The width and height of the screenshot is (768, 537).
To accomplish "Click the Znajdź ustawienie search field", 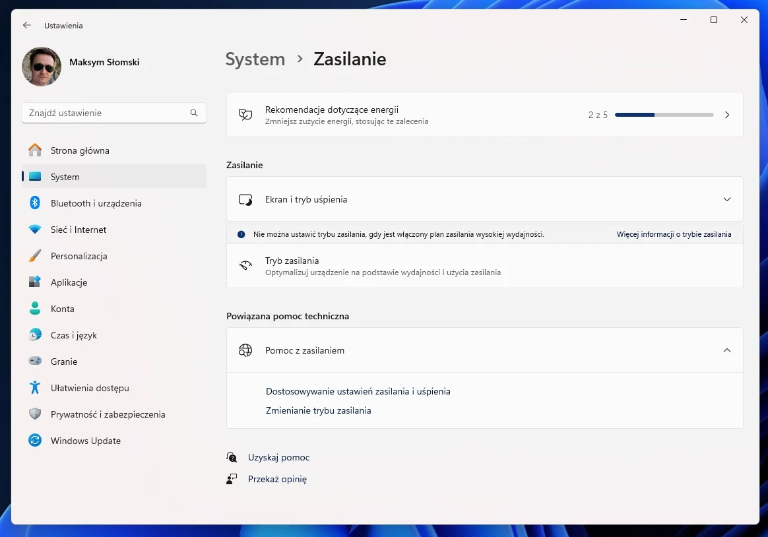I will (x=112, y=113).
